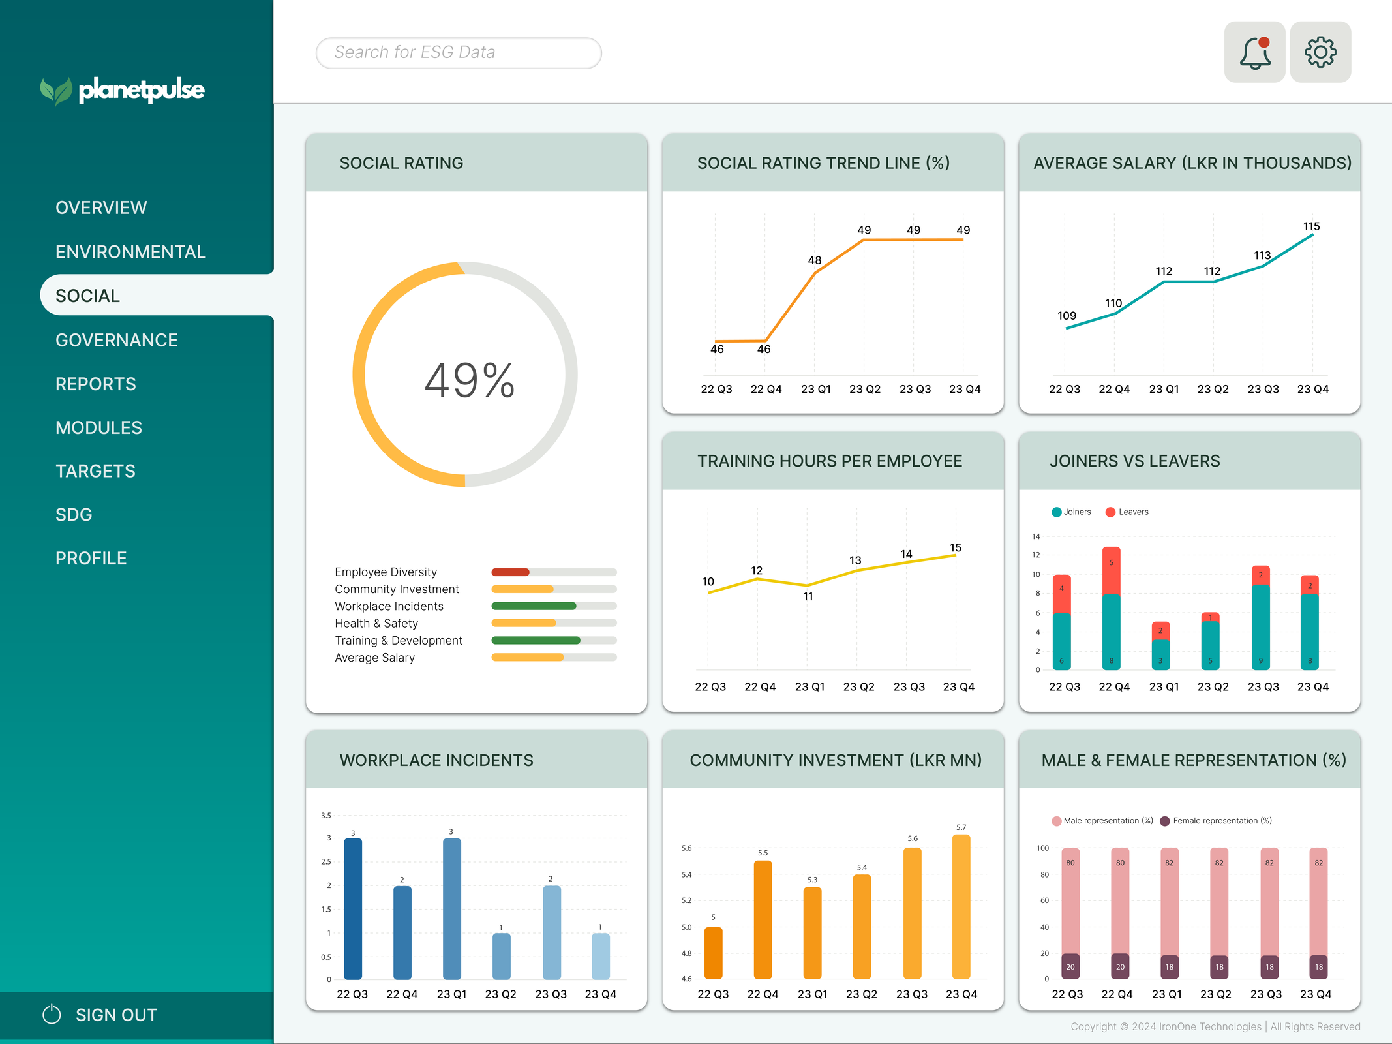
Task: Click the planetpulse leaf logo
Action: 56,91
